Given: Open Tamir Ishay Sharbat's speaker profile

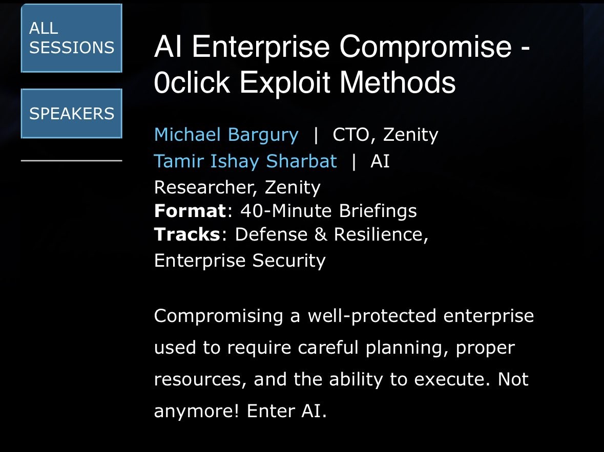Looking at the screenshot, I should (245, 161).
